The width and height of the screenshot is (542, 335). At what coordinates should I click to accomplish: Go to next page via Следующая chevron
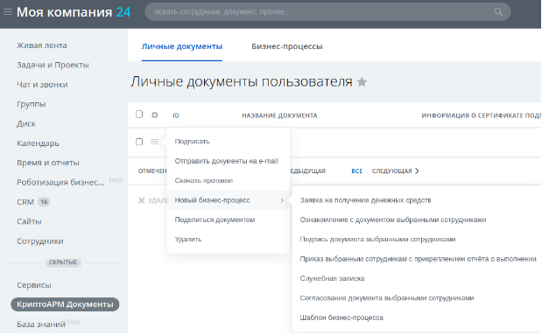point(417,171)
